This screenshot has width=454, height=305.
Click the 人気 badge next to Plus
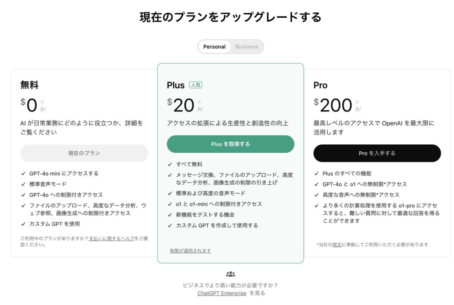tap(195, 85)
